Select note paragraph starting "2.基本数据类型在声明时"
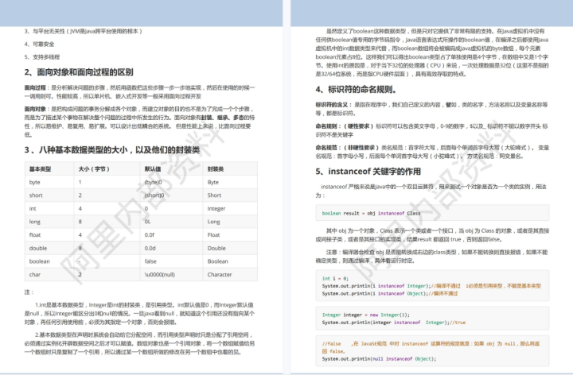573x375 pixels. pyautogui.click(x=139, y=343)
